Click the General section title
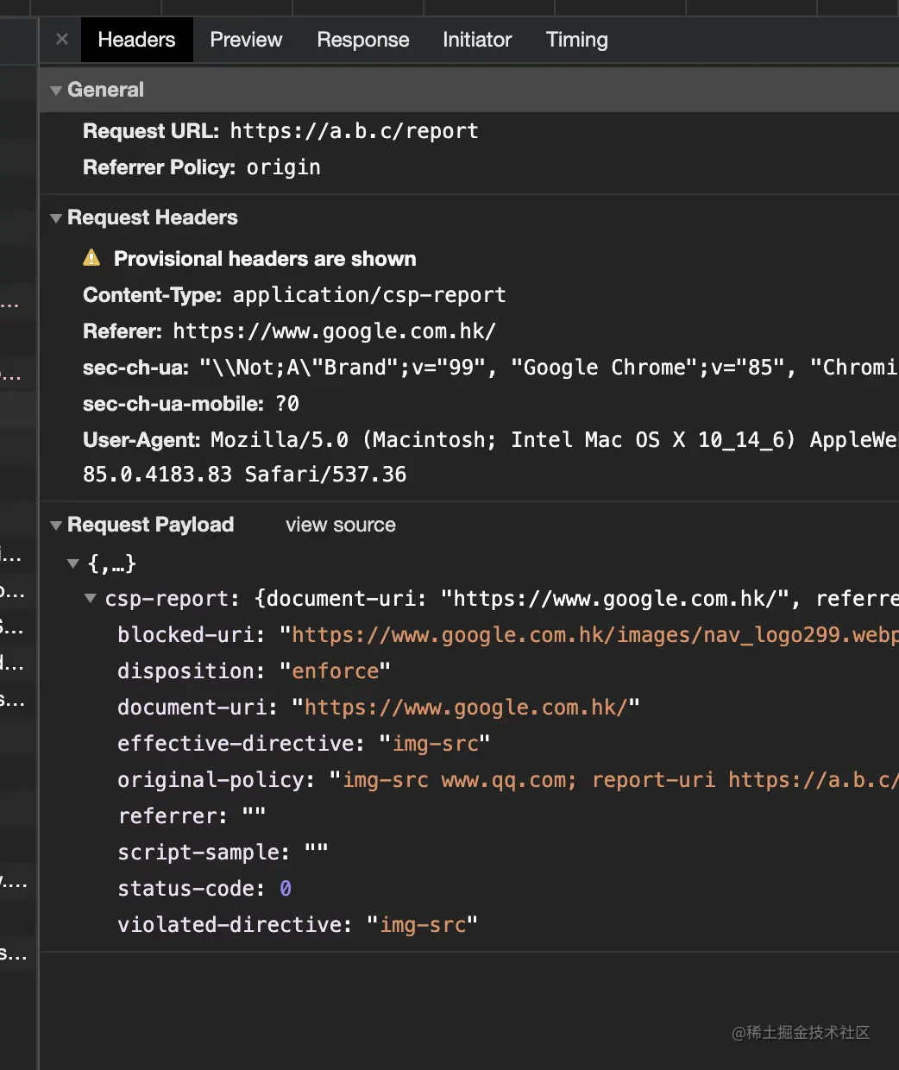Viewport: 899px width, 1070px height. click(x=105, y=90)
